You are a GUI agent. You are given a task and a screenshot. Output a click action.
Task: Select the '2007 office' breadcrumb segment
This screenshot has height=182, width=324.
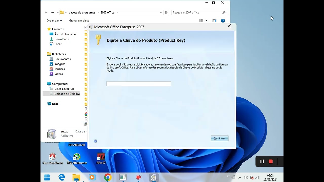[108, 12]
